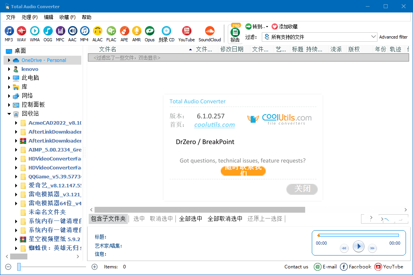Open SoundCloud tool
This screenshot has width=413, height=275.
click(210, 34)
